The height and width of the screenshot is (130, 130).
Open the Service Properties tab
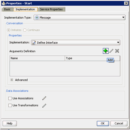(51, 9)
